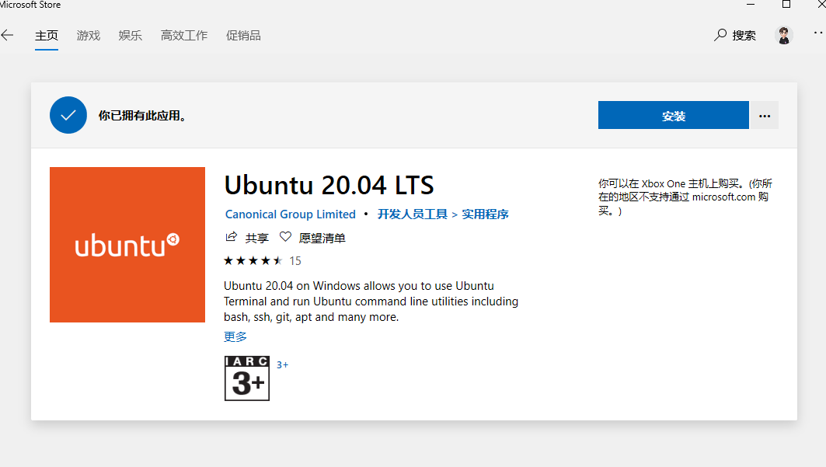
Task: Click the 3+ age rating link
Action: click(282, 365)
